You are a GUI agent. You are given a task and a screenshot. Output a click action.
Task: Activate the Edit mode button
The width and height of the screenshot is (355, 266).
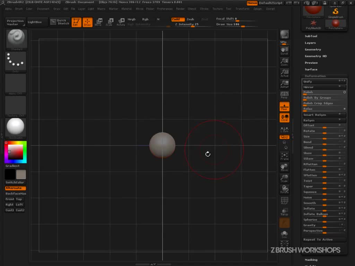tap(76, 22)
